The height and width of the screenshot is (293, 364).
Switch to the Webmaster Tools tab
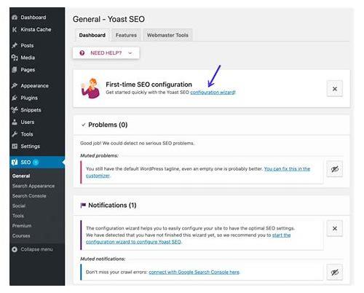pos(167,35)
